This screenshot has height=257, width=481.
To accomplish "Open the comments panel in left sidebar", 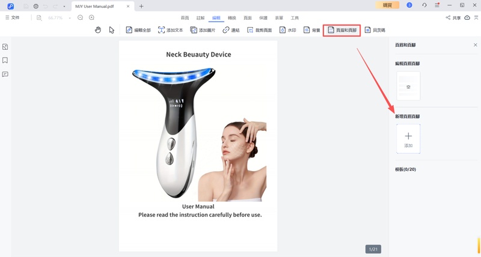I will tap(5, 74).
